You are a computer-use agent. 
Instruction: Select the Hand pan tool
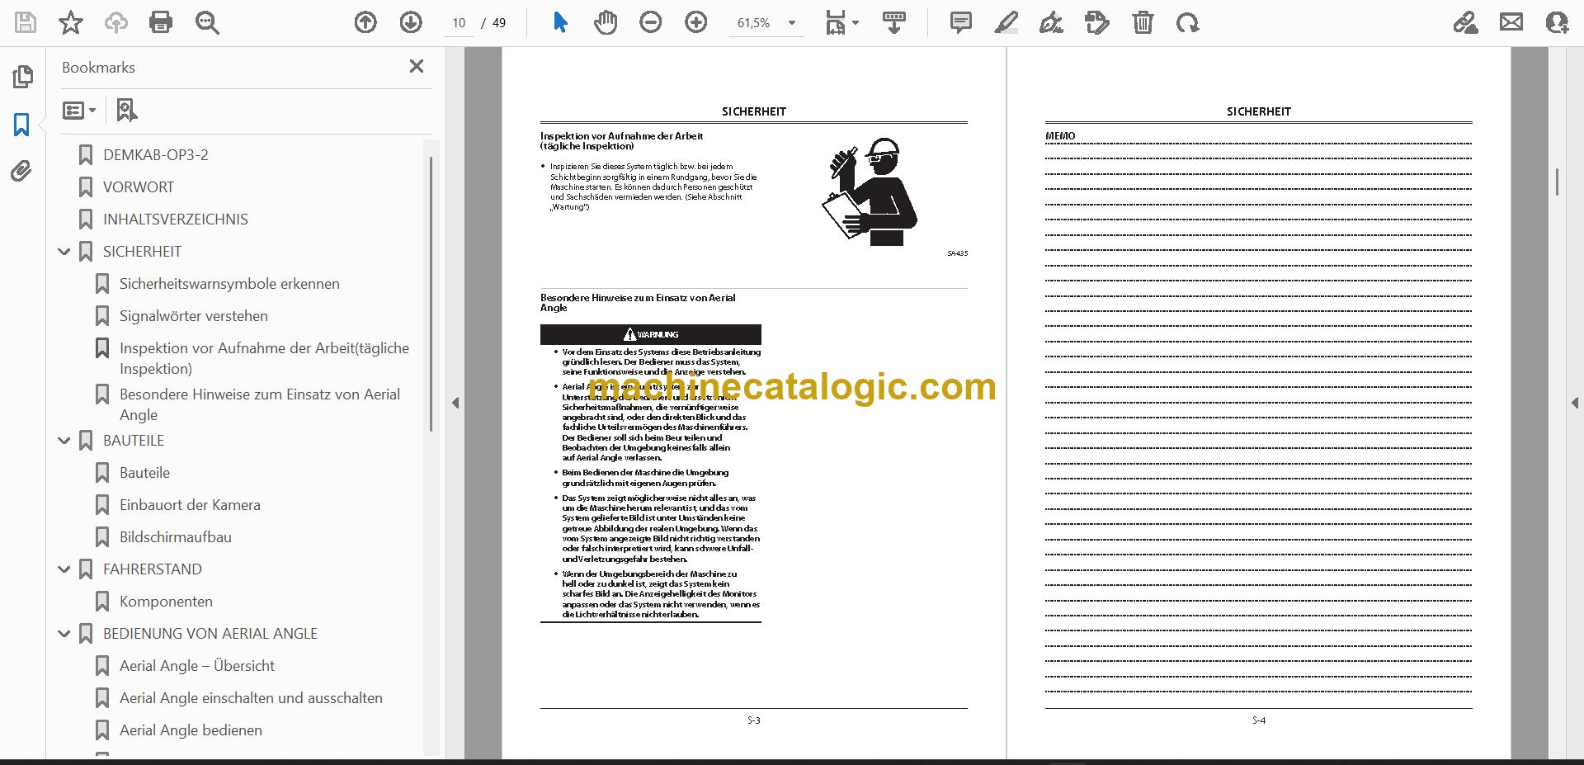click(606, 23)
